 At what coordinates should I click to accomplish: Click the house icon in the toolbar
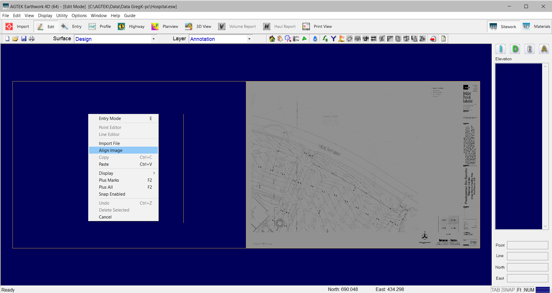pos(272,39)
